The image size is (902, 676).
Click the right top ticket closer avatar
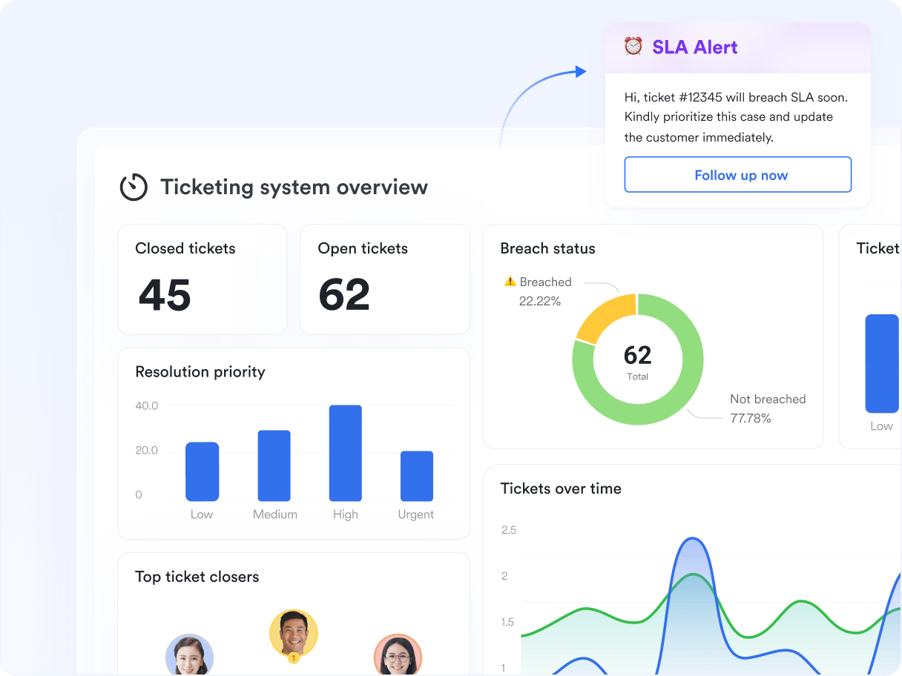point(398,656)
